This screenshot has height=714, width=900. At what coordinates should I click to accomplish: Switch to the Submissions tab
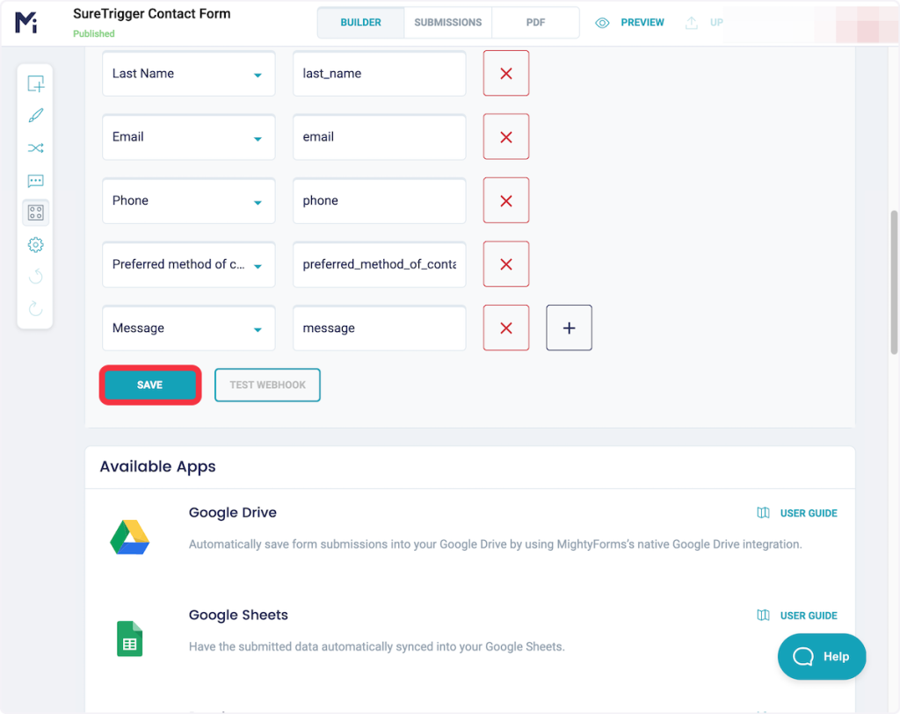447,23
